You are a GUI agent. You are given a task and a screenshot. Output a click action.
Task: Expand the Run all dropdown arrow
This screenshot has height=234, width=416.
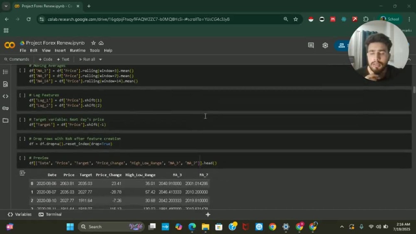[101, 60]
